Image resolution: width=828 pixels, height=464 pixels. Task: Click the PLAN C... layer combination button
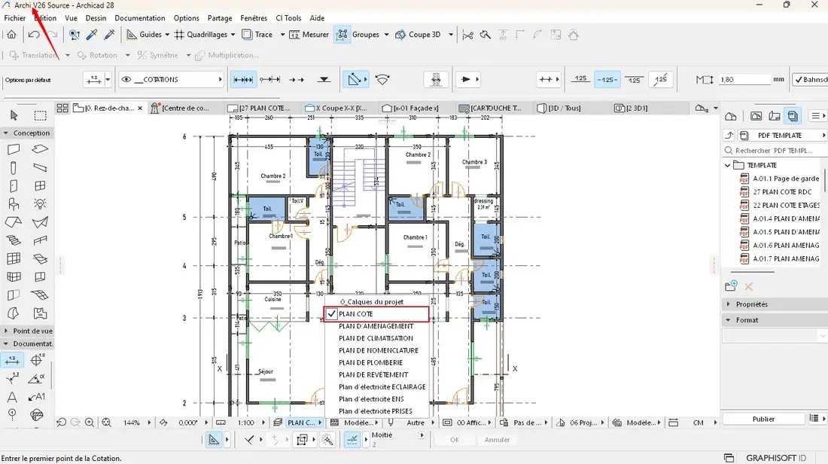[301, 423]
